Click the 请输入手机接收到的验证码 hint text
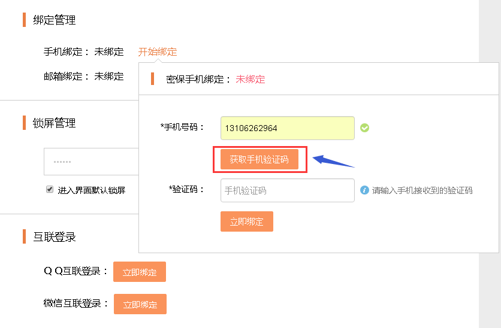501x328 pixels. point(422,190)
